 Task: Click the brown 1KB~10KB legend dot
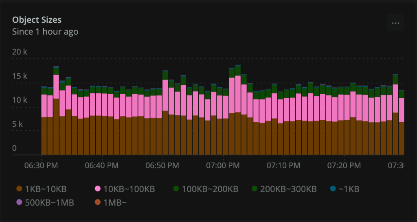(x=19, y=189)
